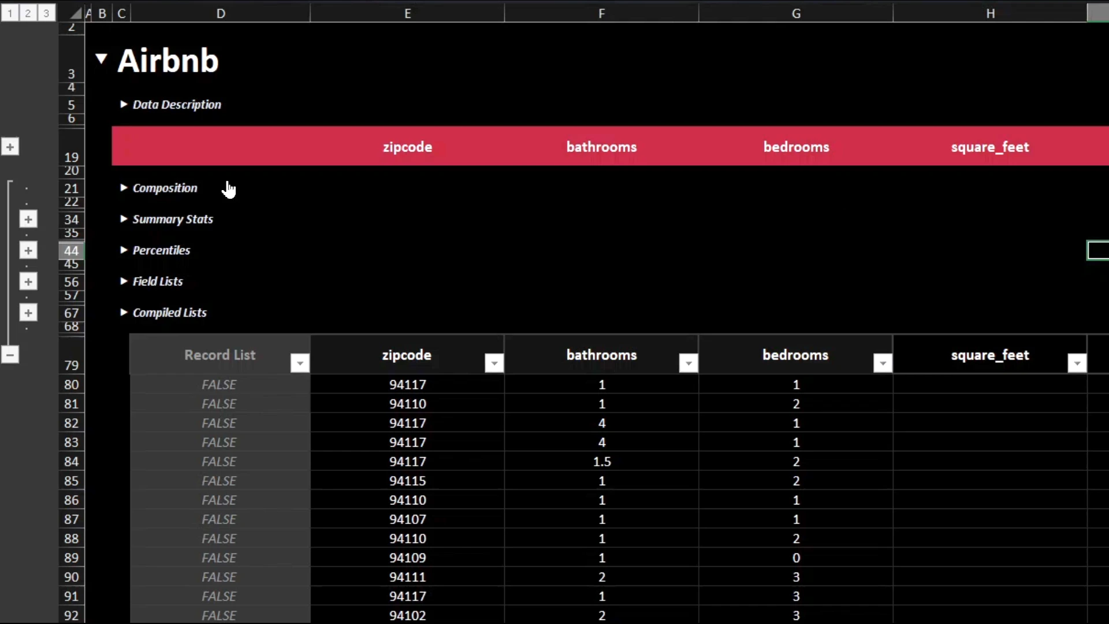Viewport: 1109px width, 624px height.
Task: Select bedrooms value 2 in row 81
Action: (x=796, y=404)
